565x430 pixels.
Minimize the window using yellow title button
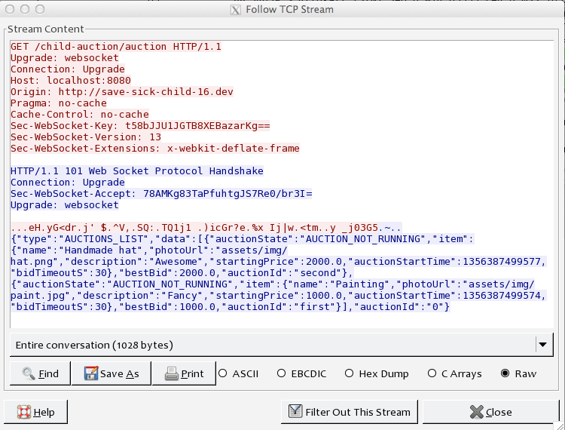(x=26, y=10)
